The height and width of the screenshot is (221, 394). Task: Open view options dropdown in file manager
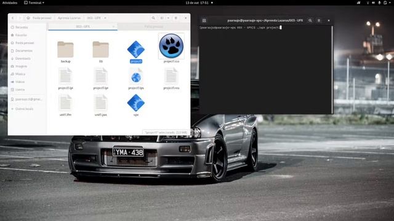(x=168, y=18)
